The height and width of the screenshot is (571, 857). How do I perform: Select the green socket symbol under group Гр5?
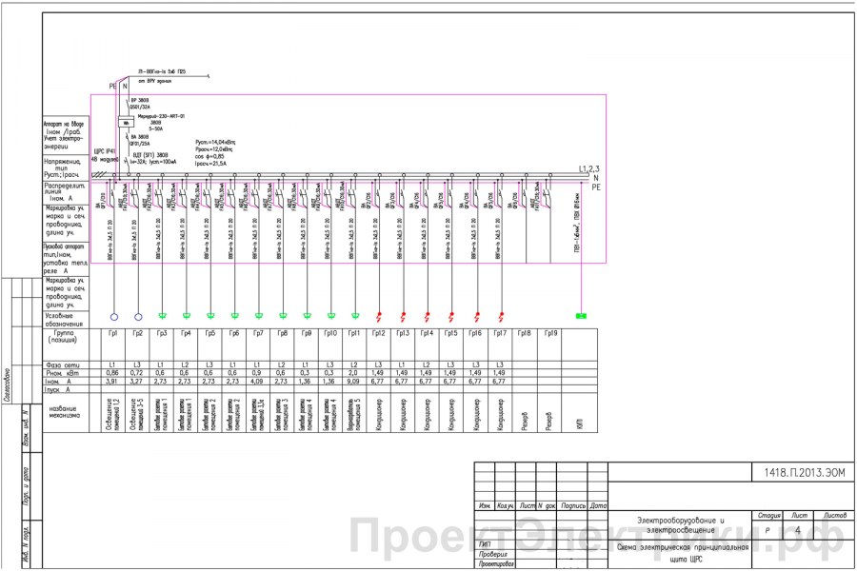pos(211,314)
